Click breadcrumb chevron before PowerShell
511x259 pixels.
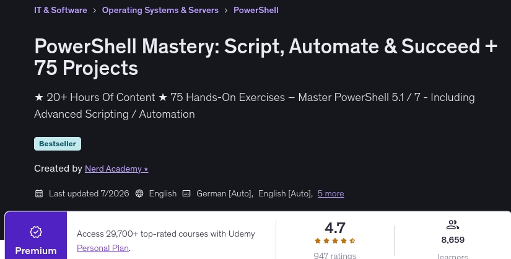[226, 11]
